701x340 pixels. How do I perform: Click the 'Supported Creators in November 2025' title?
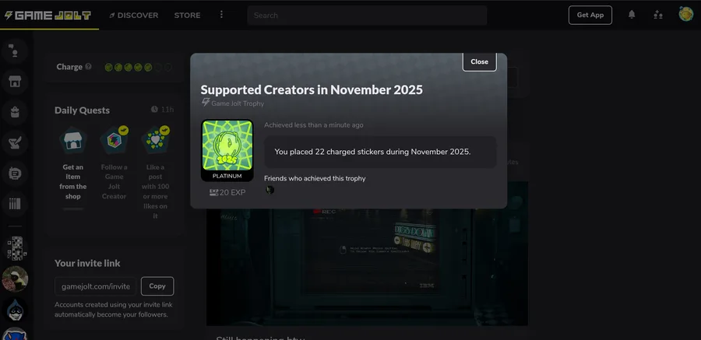pos(312,89)
